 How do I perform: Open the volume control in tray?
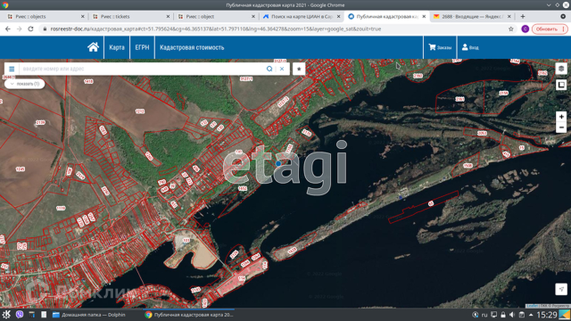coord(512,314)
